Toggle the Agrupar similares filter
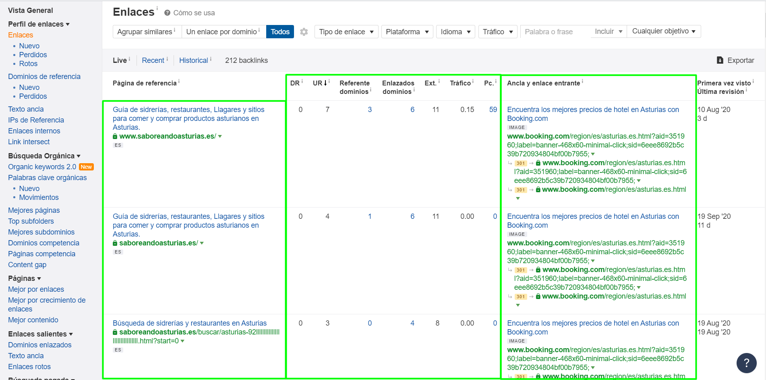This screenshot has width=766, height=380. [x=146, y=31]
